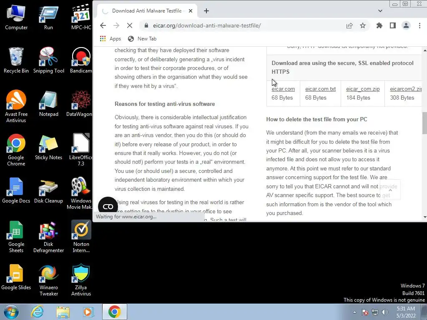Show hidden system tray icons
427x320 pixels.
354,312
